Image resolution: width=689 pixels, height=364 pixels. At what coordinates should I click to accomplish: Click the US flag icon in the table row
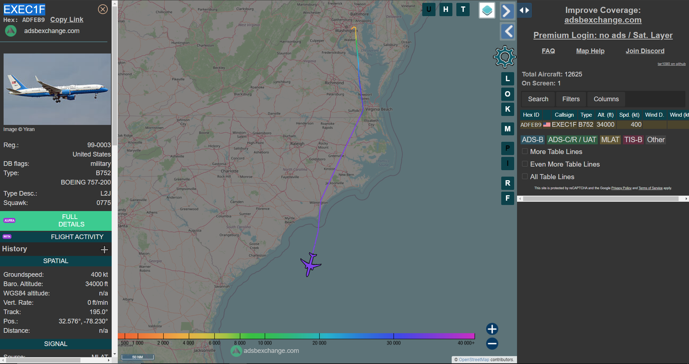pos(547,125)
